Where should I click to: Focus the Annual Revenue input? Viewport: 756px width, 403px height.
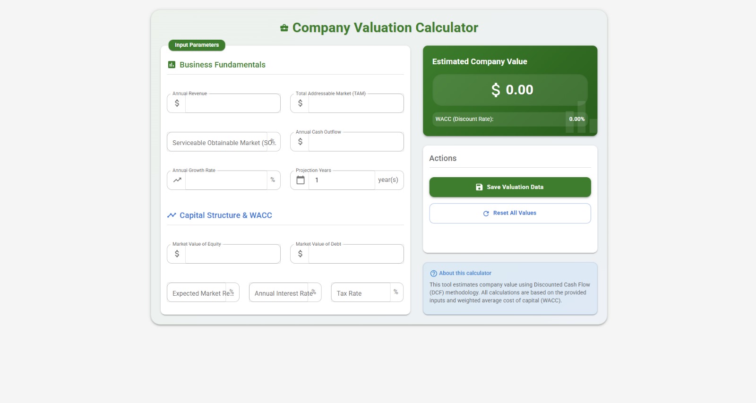pos(232,103)
